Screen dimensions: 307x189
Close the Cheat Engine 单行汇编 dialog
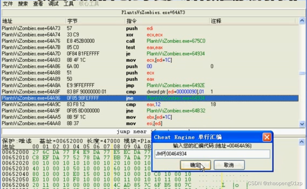(x=267, y=137)
